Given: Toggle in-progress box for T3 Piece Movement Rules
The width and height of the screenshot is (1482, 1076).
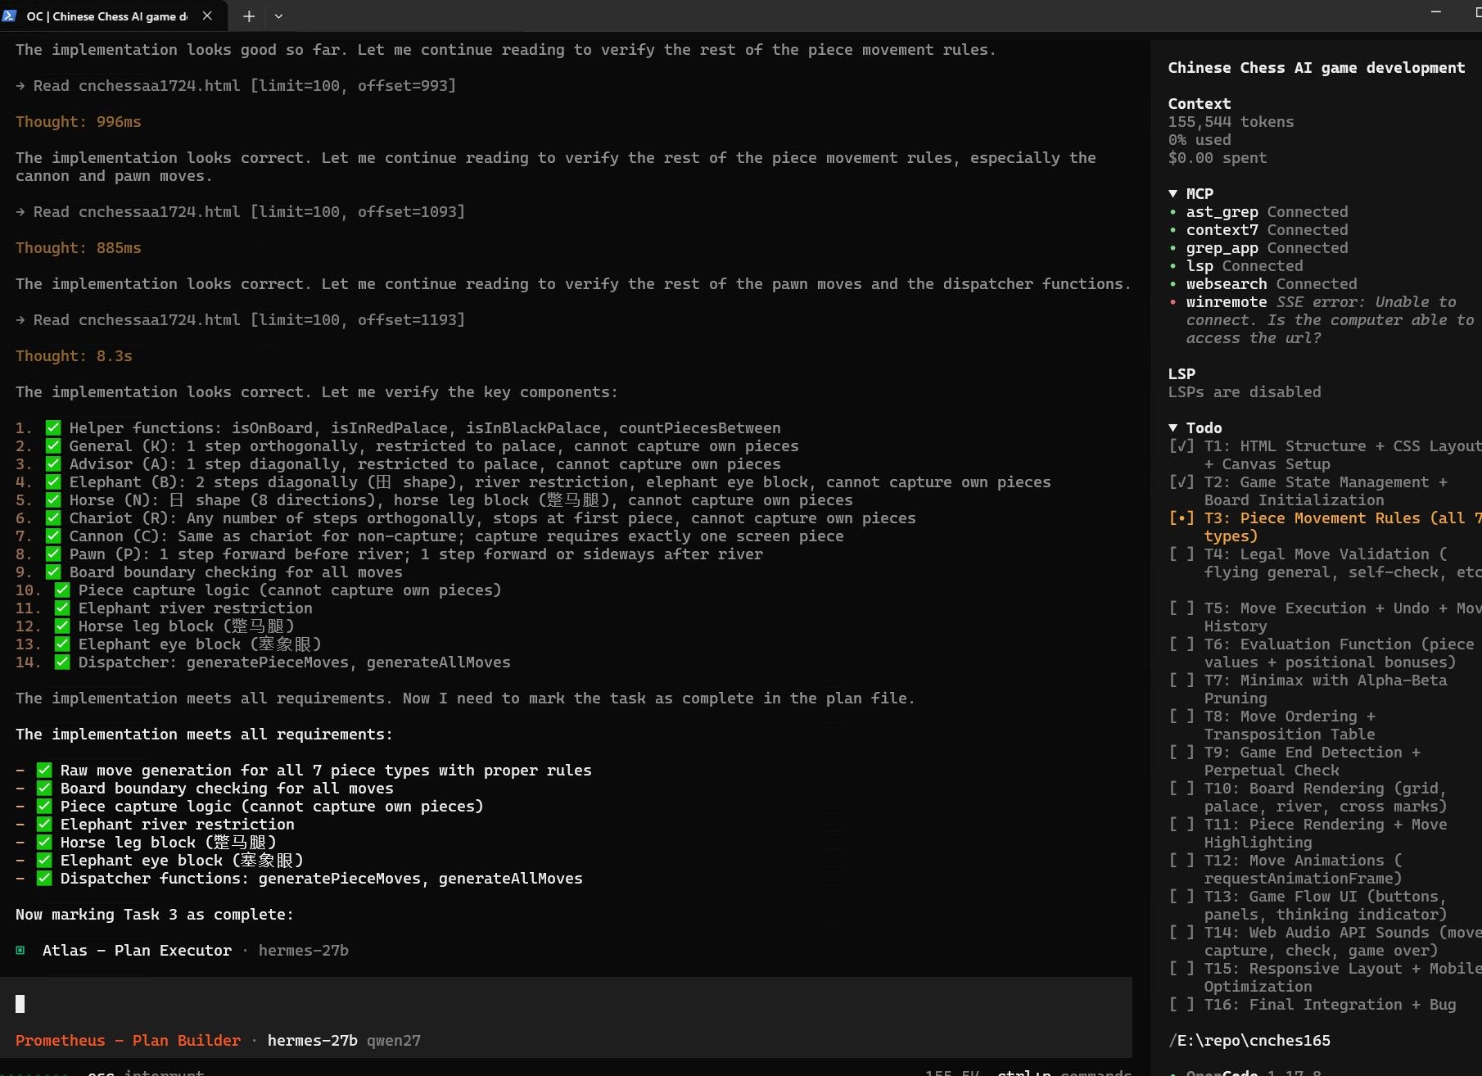Looking at the screenshot, I should 1182,518.
